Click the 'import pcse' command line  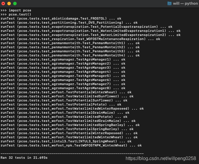(16, 10)
